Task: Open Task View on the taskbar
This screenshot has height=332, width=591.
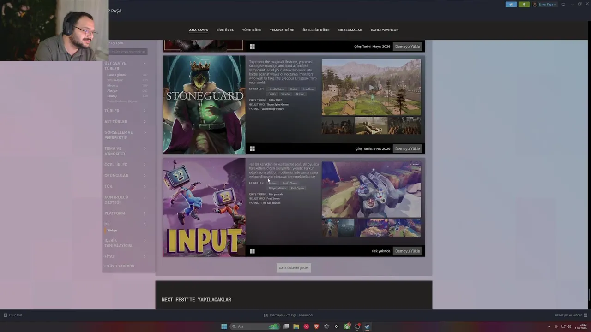Action: coord(286,326)
